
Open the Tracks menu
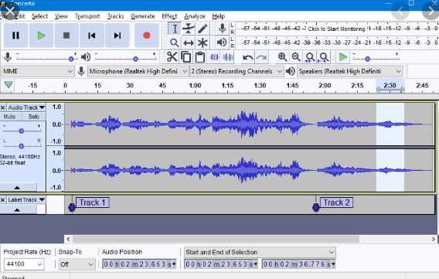115,16
